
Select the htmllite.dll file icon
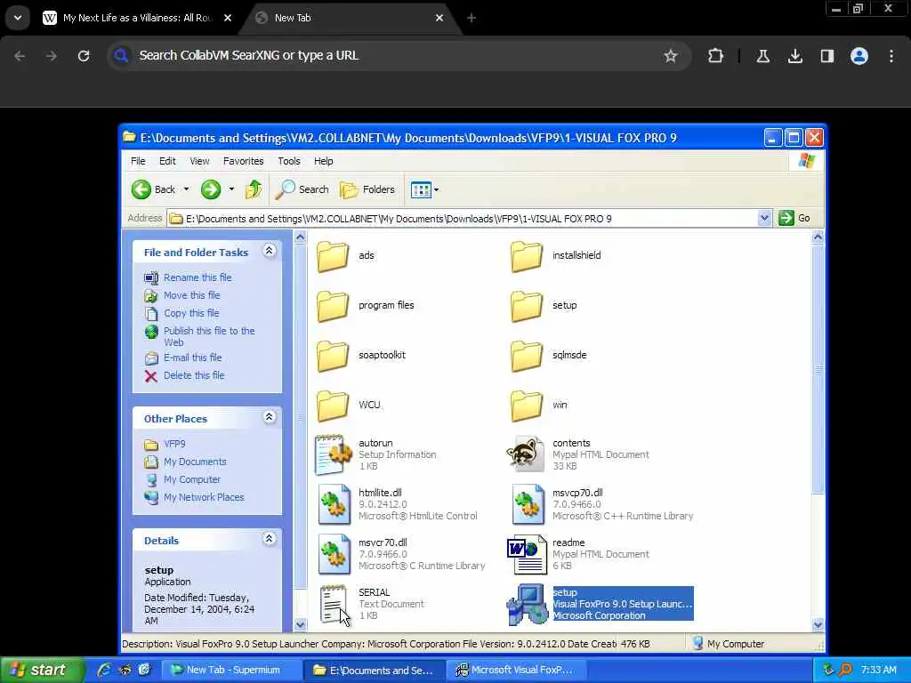pos(335,505)
